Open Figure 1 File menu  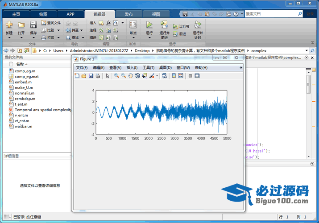click(82, 68)
